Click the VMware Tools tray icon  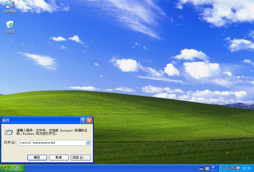[x=238, y=168]
